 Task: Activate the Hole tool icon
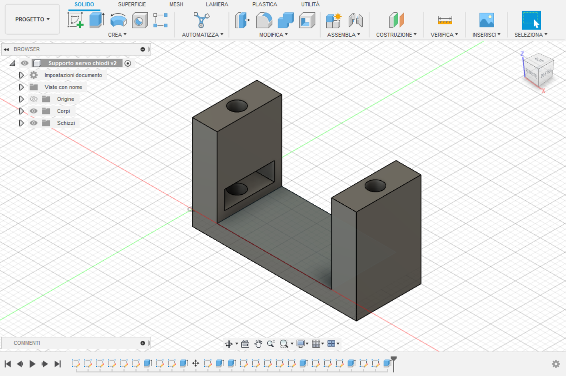(x=140, y=20)
